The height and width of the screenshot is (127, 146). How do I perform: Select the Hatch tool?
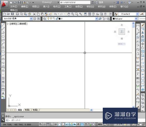point(3,78)
